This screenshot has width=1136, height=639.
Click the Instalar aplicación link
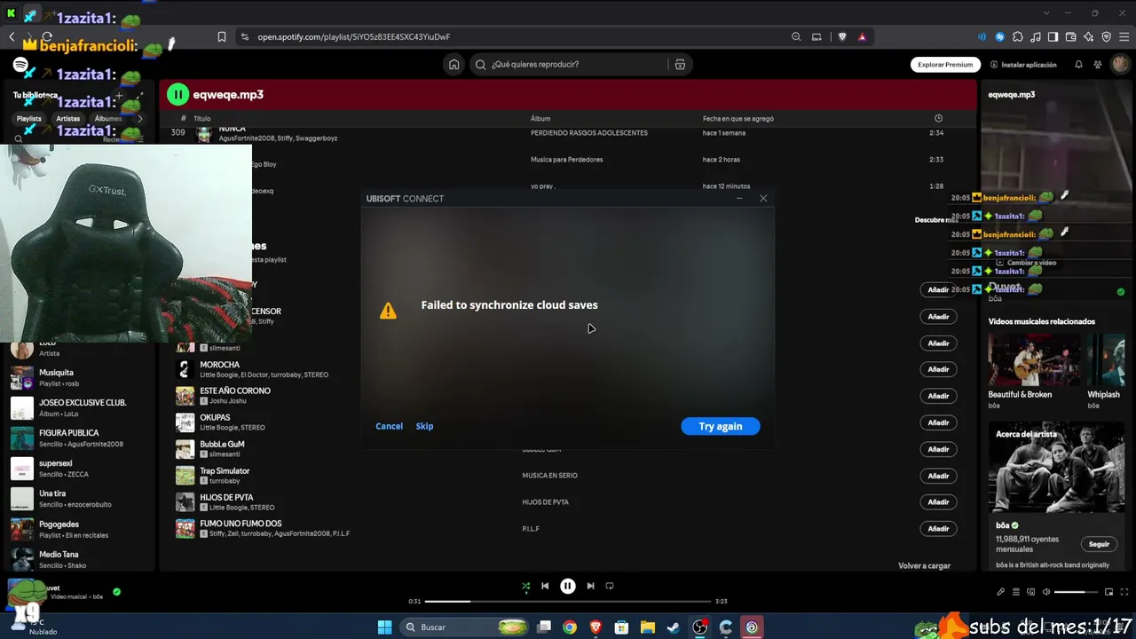coord(1022,65)
